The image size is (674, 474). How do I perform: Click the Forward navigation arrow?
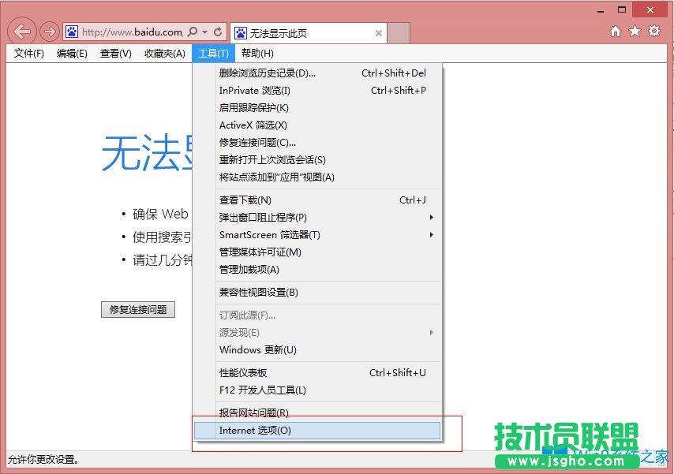point(49,31)
